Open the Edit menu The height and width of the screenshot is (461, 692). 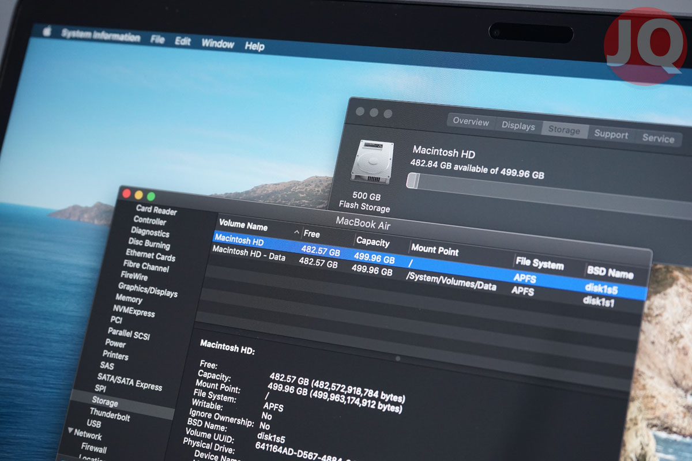(183, 41)
